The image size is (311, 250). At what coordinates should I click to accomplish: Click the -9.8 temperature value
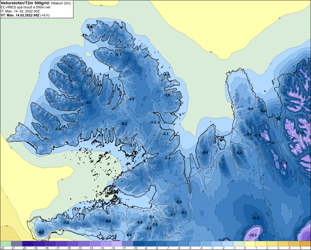click(263, 111)
